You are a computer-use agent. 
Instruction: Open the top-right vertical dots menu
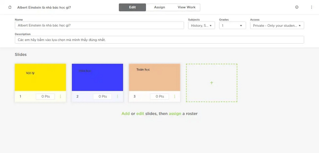312,7
